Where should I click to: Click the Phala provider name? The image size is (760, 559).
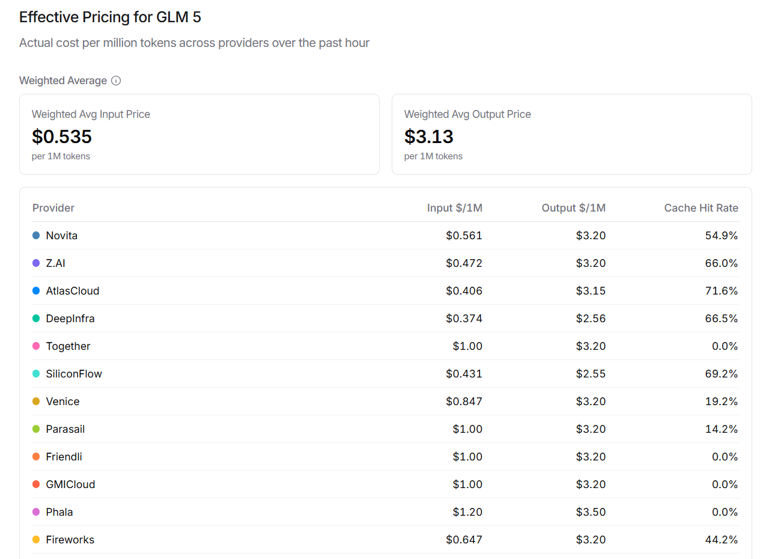[59, 512]
